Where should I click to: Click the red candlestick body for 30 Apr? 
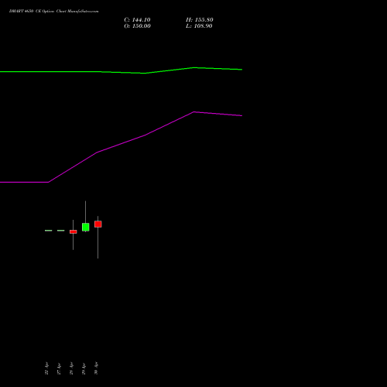click(98, 224)
